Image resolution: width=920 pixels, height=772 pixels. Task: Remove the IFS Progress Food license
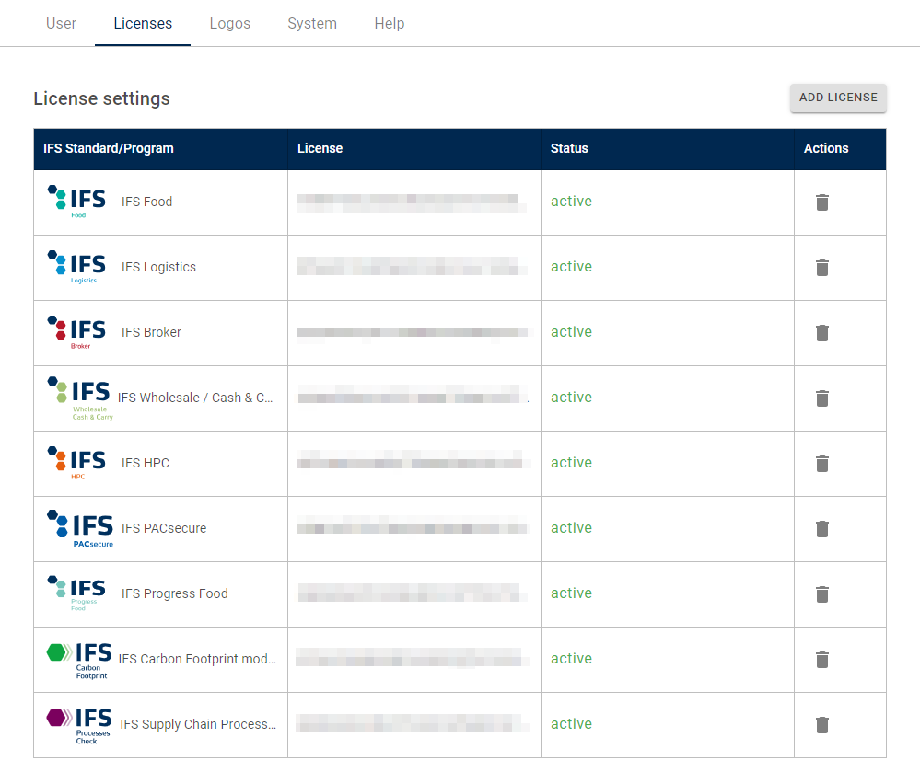coord(822,594)
